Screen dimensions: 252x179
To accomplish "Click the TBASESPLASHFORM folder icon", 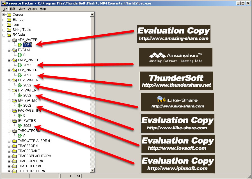I will coord(15,156).
